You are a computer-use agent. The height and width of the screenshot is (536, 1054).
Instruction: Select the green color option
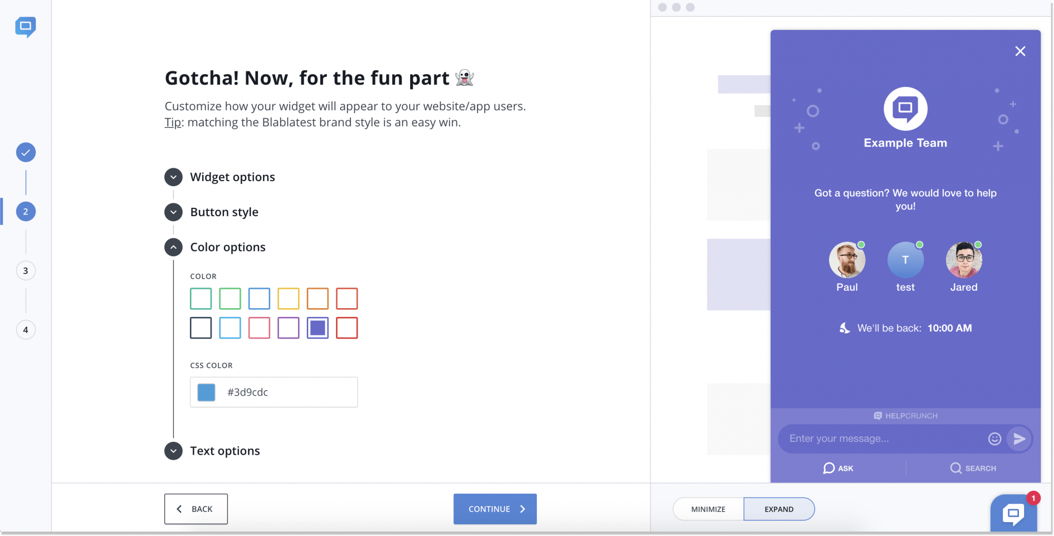[230, 298]
